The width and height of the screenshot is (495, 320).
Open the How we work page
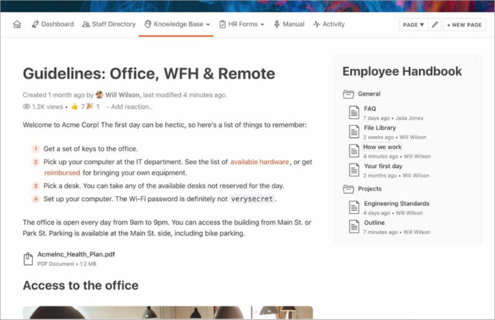pyautogui.click(x=382, y=147)
